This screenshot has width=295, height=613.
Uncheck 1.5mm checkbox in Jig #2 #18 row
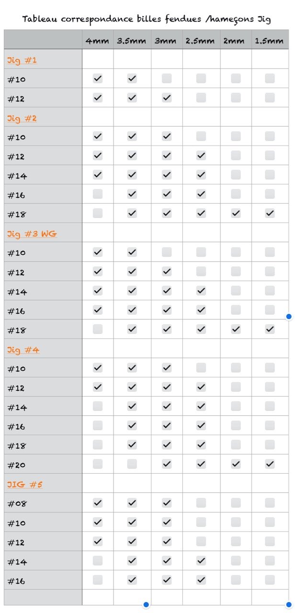pos(270,214)
